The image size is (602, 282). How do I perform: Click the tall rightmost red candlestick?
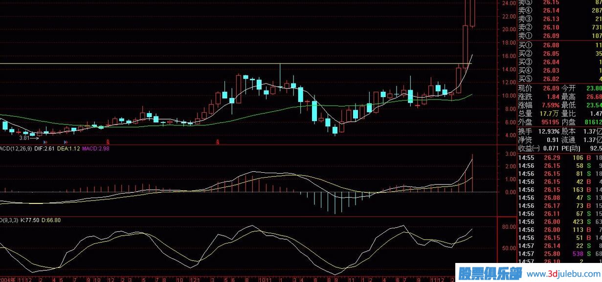point(472,12)
